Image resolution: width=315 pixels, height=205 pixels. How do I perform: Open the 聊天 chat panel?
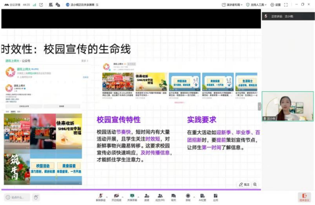tap(174, 196)
